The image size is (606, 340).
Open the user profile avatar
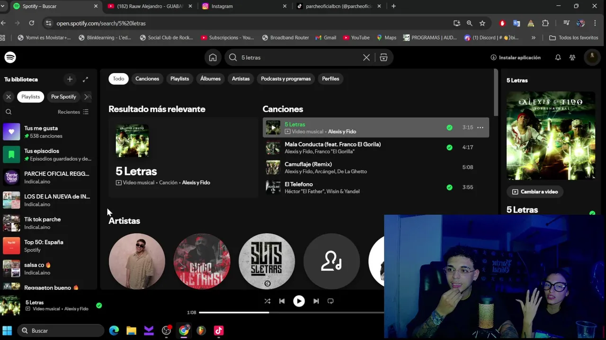click(x=592, y=57)
